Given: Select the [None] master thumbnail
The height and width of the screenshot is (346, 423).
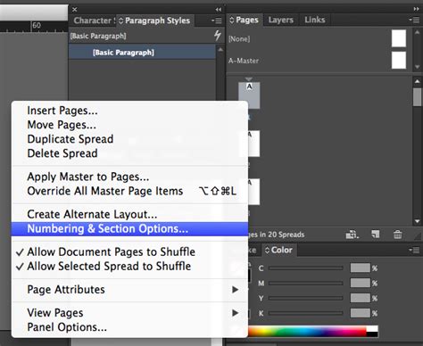Looking at the screenshot, I should [399, 38].
